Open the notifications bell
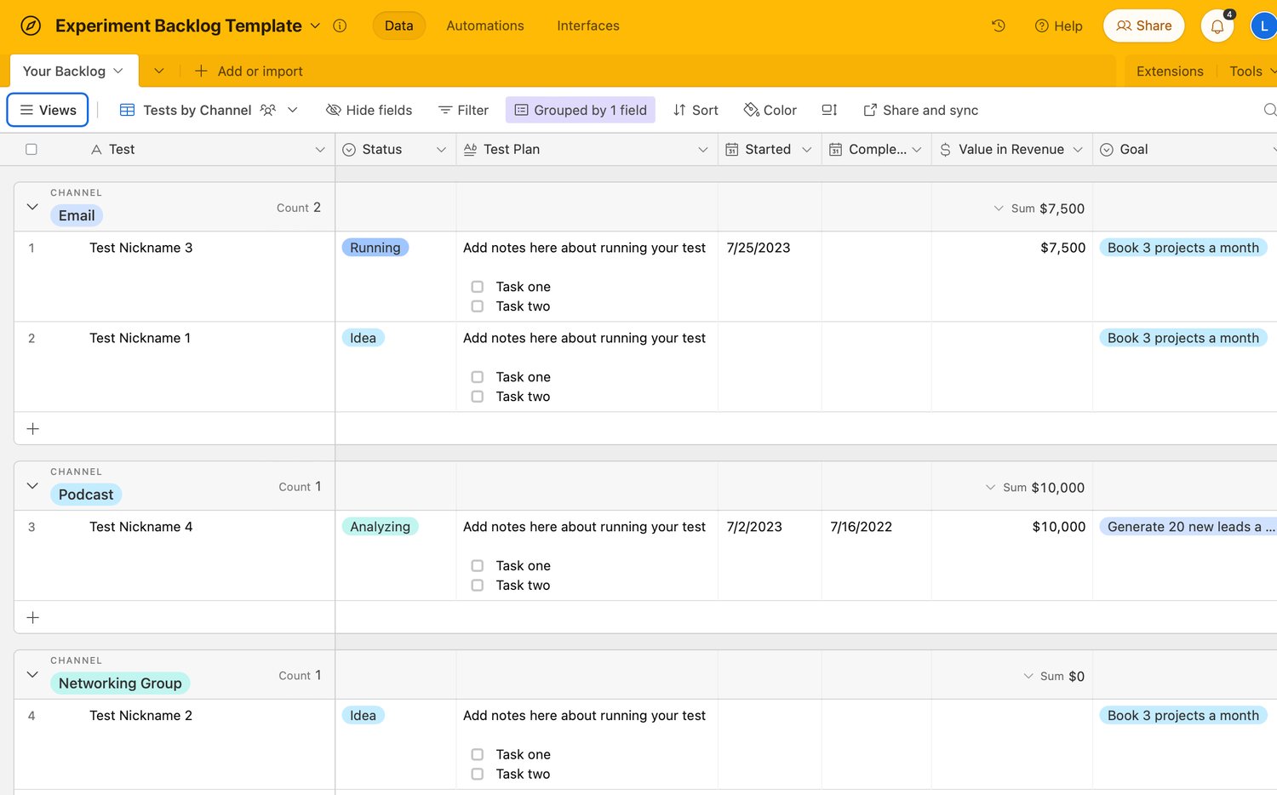The height and width of the screenshot is (795, 1277). [x=1217, y=26]
